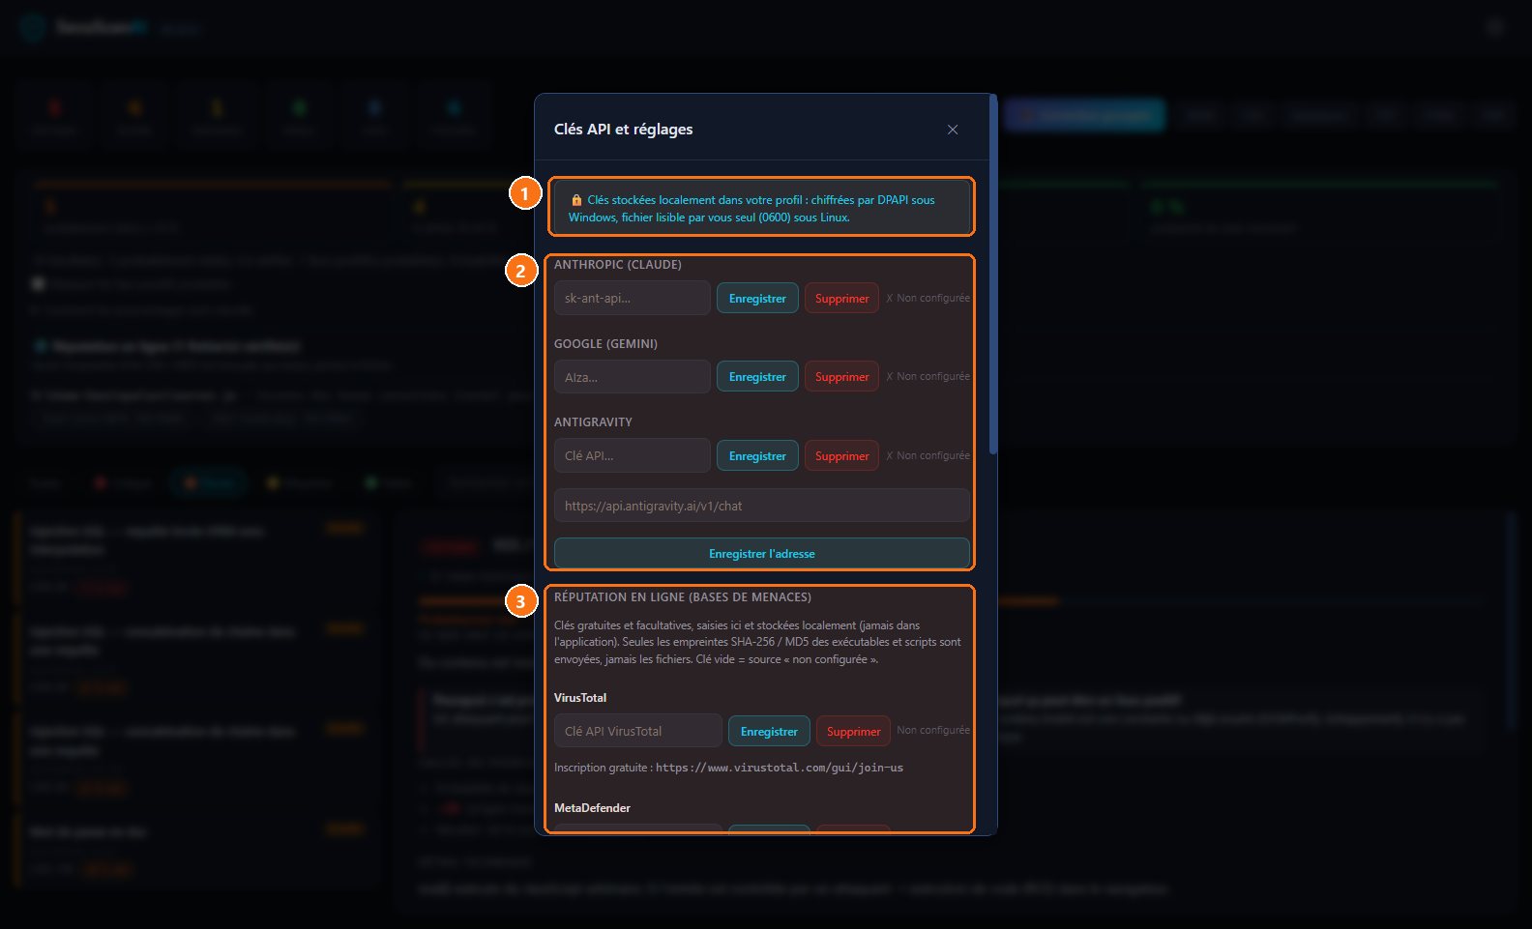The image size is (1532, 929).
Task: Click the Anthropic sk-ant-api key field
Action: [633, 298]
